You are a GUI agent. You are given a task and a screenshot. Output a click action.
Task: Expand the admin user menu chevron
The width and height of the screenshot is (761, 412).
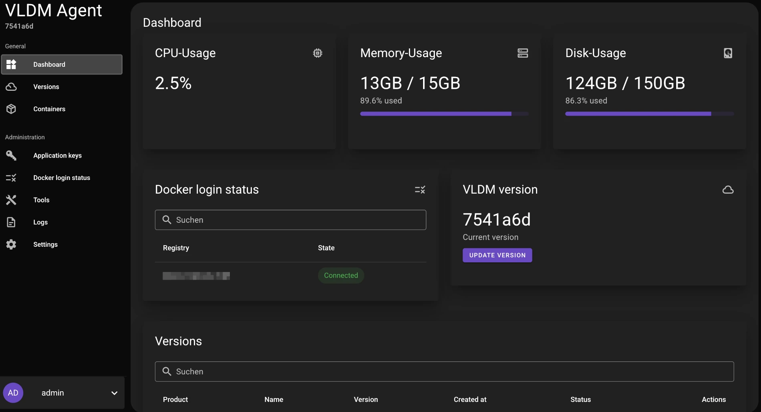pos(114,393)
